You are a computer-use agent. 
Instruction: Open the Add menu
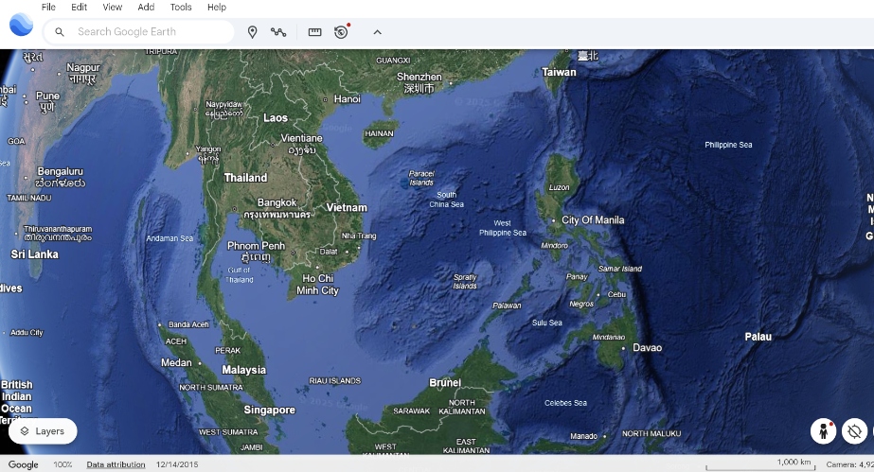146,8
